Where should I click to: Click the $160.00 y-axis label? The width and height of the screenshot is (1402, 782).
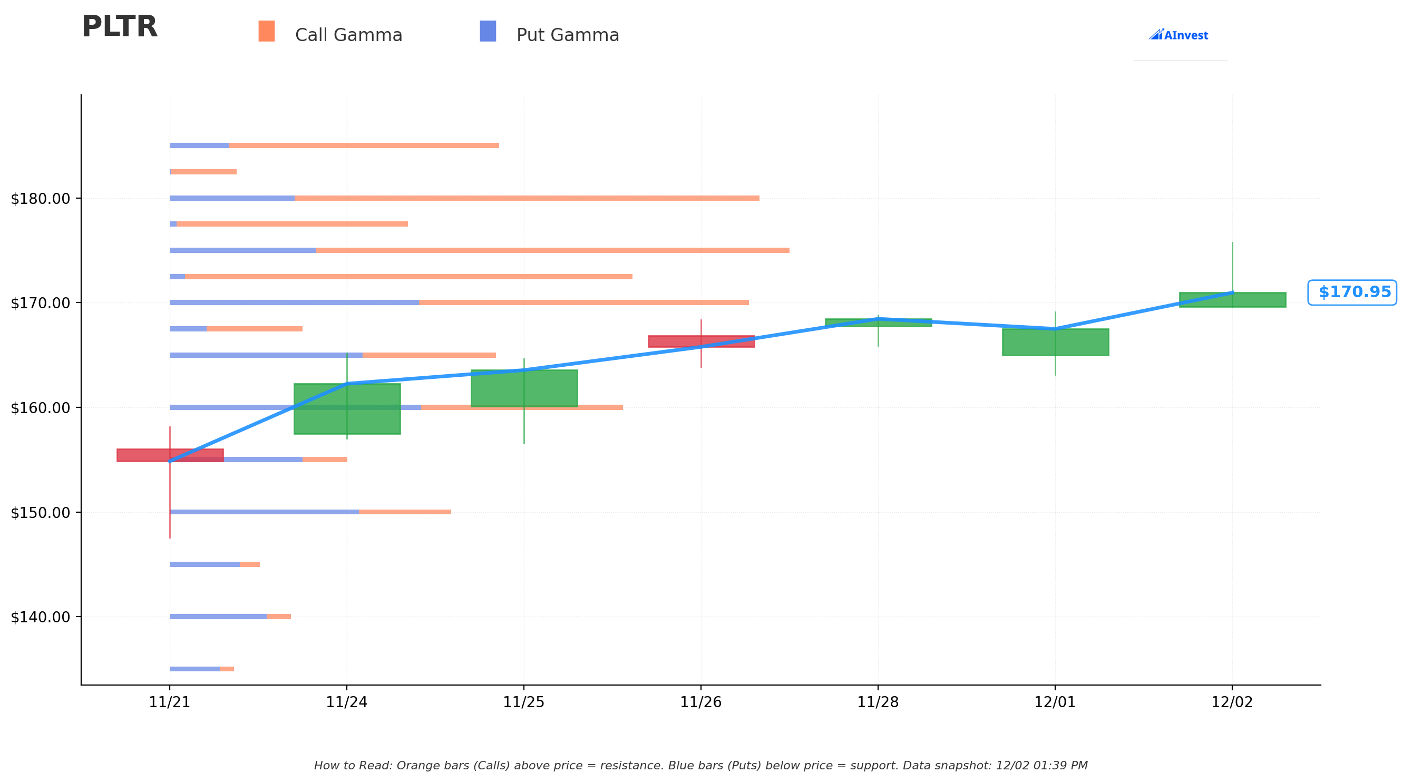click(41, 407)
